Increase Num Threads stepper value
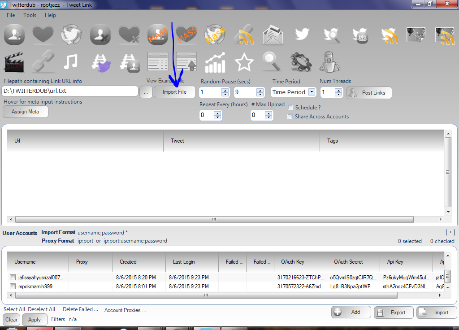459x330 pixels. pos(338,90)
